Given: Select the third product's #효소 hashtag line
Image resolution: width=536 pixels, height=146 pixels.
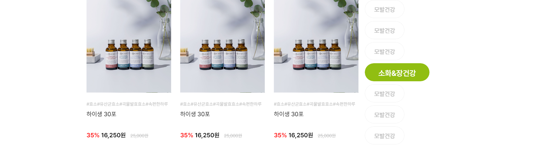Looking at the screenshot, I should [x=315, y=104].
